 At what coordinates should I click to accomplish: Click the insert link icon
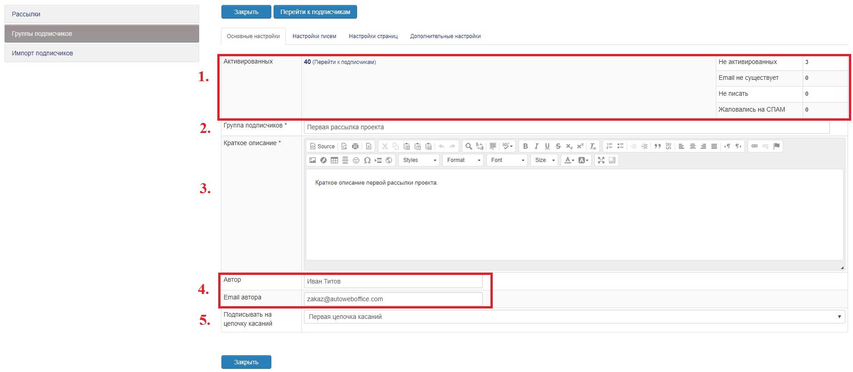(x=755, y=146)
